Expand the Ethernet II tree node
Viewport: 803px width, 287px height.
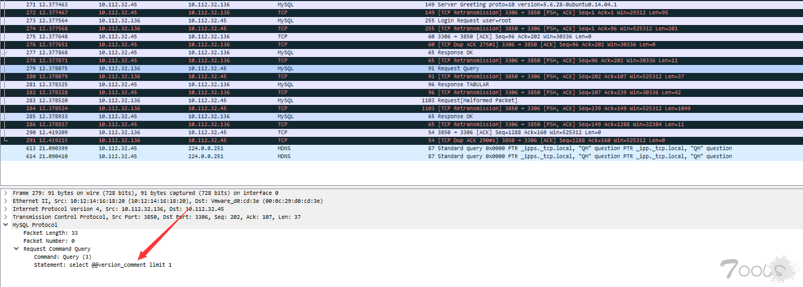[5, 201]
